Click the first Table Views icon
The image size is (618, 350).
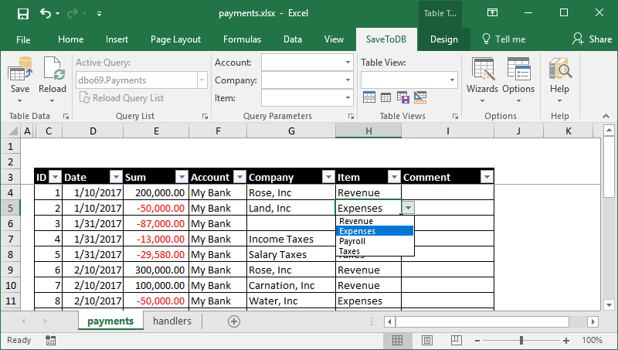(369, 97)
